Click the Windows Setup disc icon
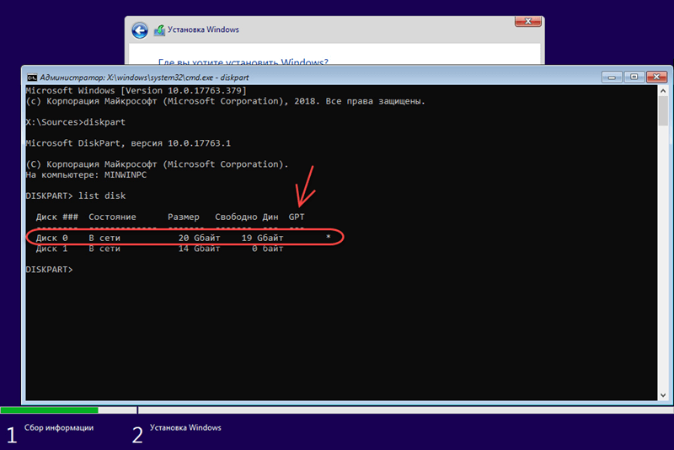Image resolution: width=674 pixels, height=450 pixels. (159, 30)
